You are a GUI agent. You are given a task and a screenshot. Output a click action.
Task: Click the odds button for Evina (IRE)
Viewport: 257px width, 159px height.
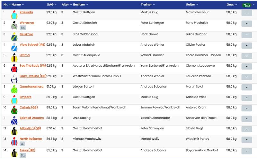[247, 151]
